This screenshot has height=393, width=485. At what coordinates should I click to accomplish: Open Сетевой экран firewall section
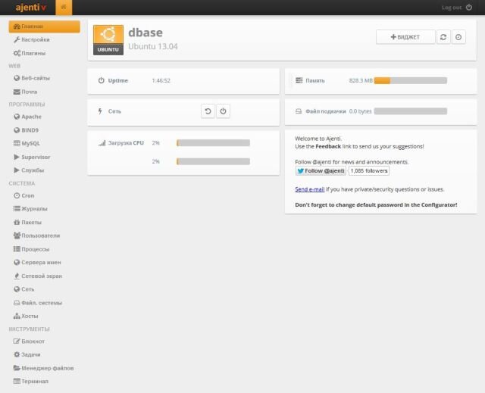point(38,276)
